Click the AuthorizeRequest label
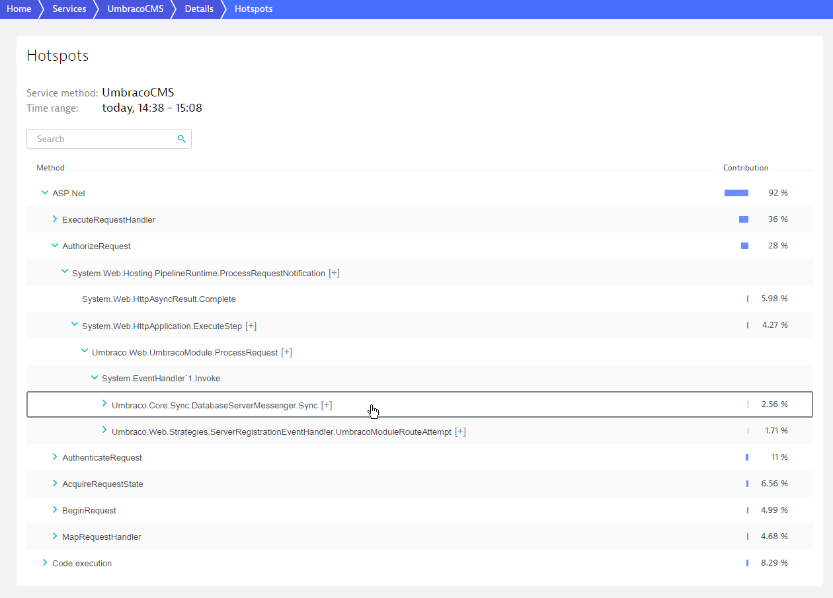The image size is (833, 598). coord(97,246)
